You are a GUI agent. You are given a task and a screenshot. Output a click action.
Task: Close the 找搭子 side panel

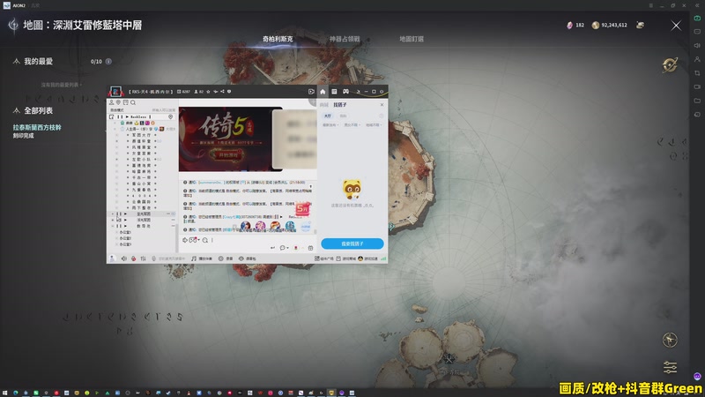(382, 105)
